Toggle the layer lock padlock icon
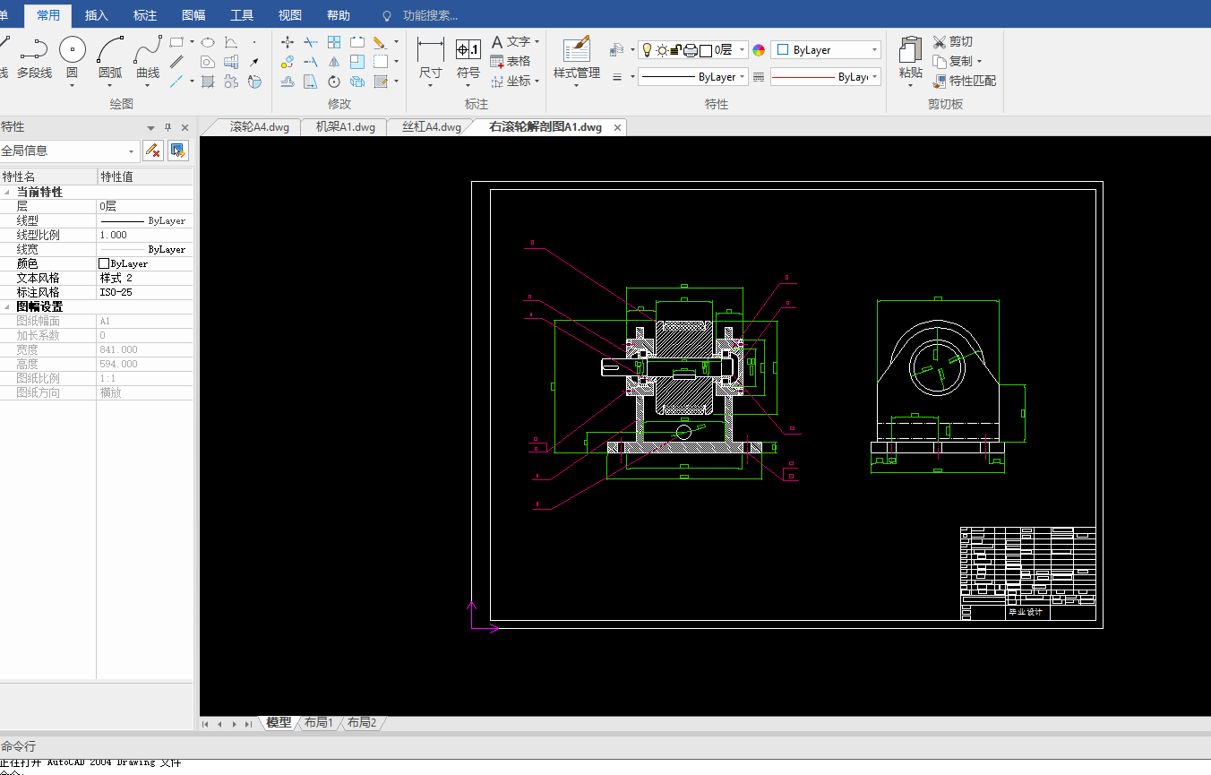 676,50
